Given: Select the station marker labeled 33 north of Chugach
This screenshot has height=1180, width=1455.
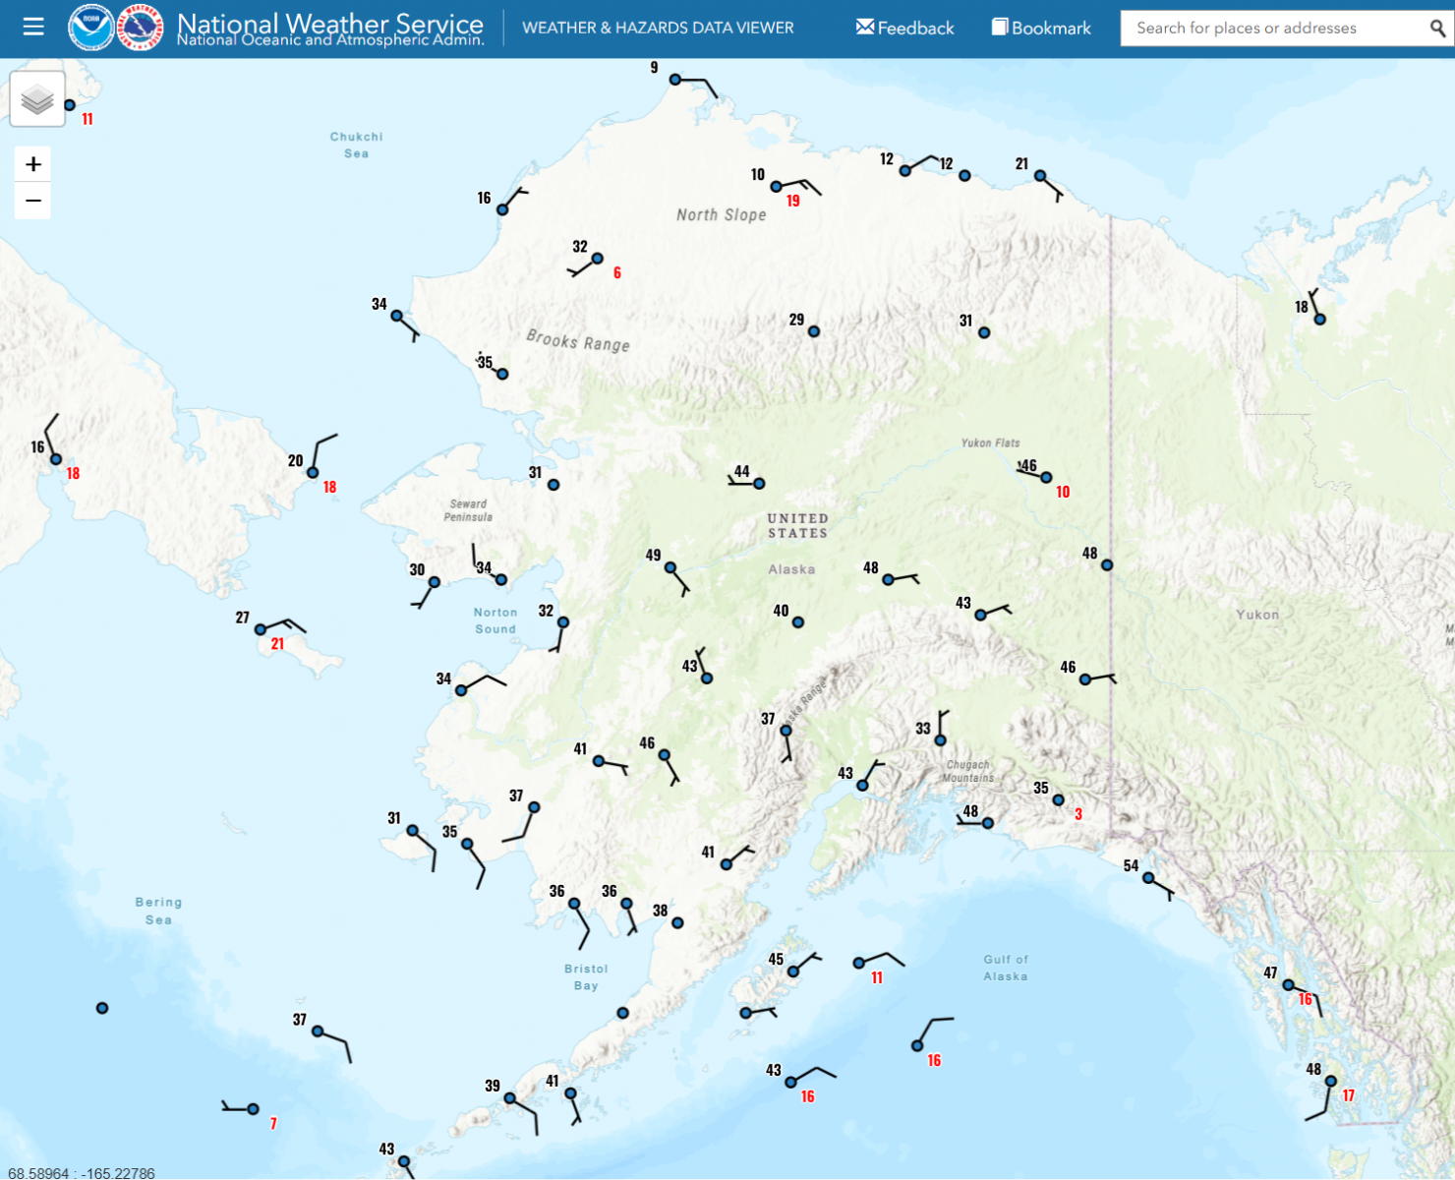Looking at the screenshot, I should [941, 739].
